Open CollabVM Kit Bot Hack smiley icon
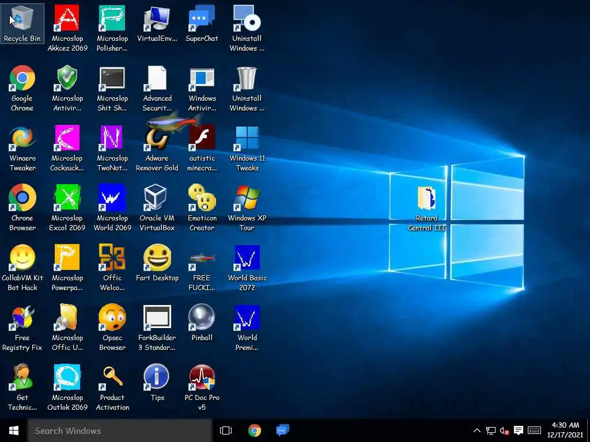The width and height of the screenshot is (590, 442). 22,268
